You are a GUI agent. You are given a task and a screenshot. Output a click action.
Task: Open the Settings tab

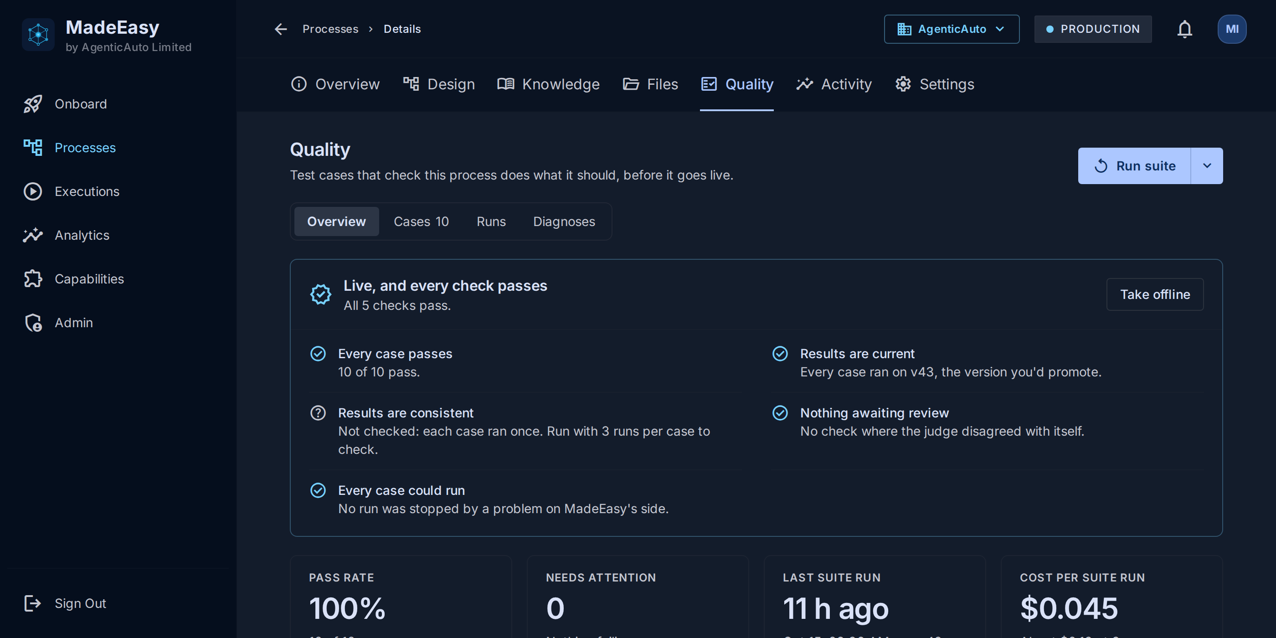click(x=935, y=84)
